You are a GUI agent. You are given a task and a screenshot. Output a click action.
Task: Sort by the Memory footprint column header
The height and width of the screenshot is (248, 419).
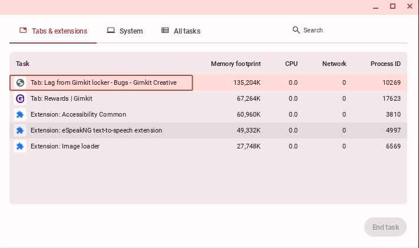pyautogui.click(x=235, y=64)
